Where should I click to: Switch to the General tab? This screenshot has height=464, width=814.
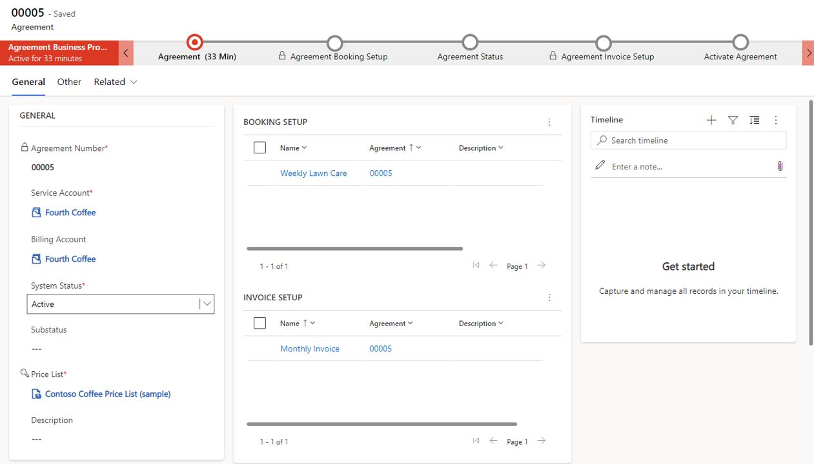click(28, 82)
